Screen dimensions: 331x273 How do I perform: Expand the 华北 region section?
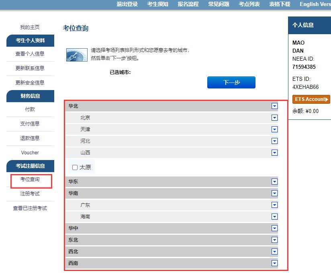[x=274, y=106]
